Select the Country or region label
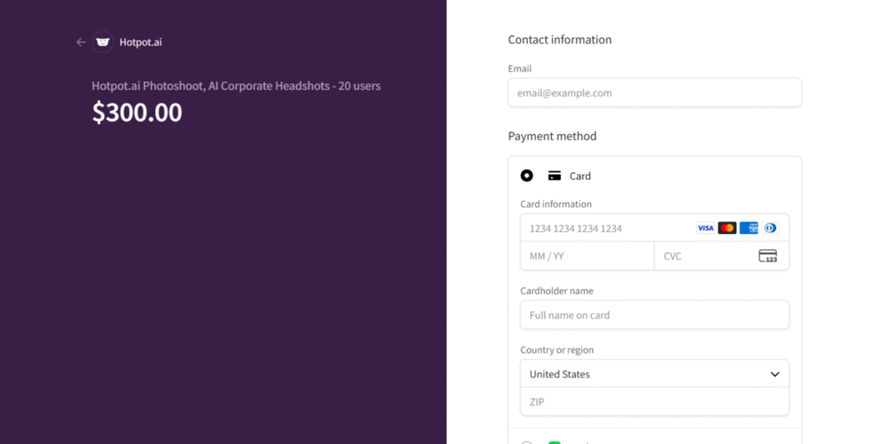 tap(557, 350)
